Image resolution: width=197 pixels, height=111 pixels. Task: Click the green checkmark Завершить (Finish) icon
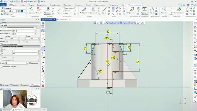(x=31, y=9)
